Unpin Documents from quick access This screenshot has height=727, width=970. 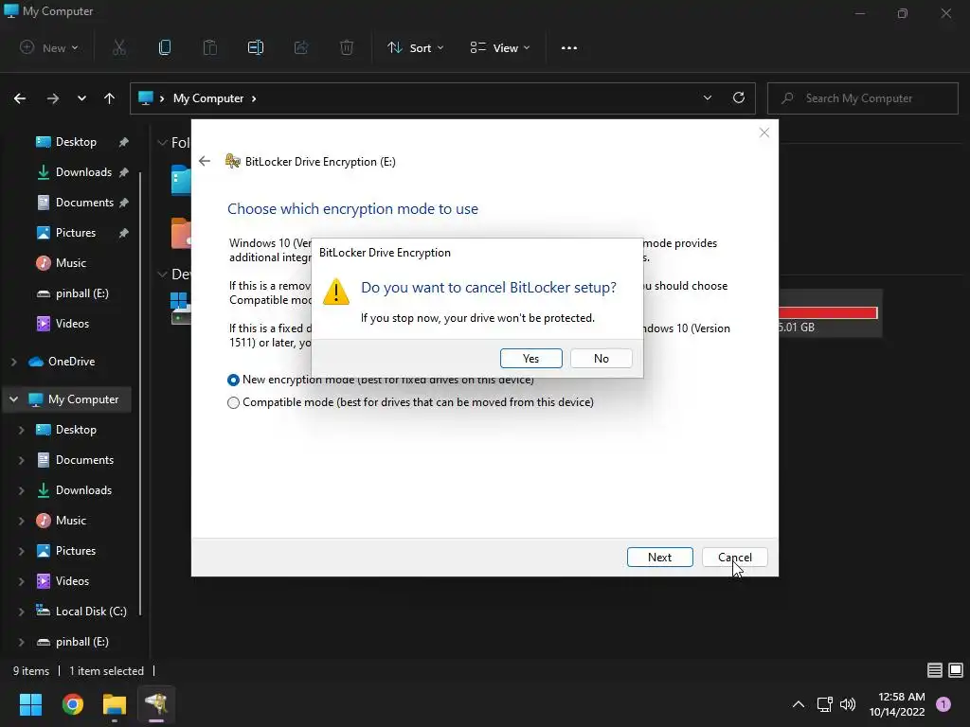124,203
